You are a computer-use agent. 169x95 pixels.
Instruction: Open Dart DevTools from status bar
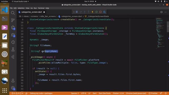pos(105,93)
